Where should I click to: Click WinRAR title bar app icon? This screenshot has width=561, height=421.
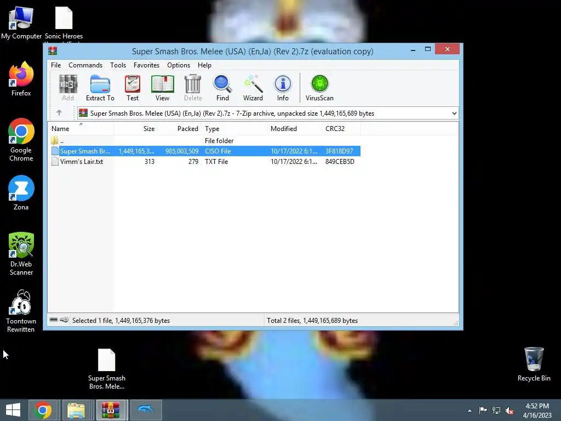53,51
